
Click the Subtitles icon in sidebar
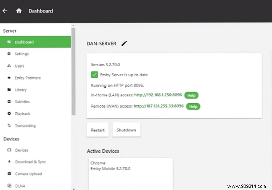point(9,102)
